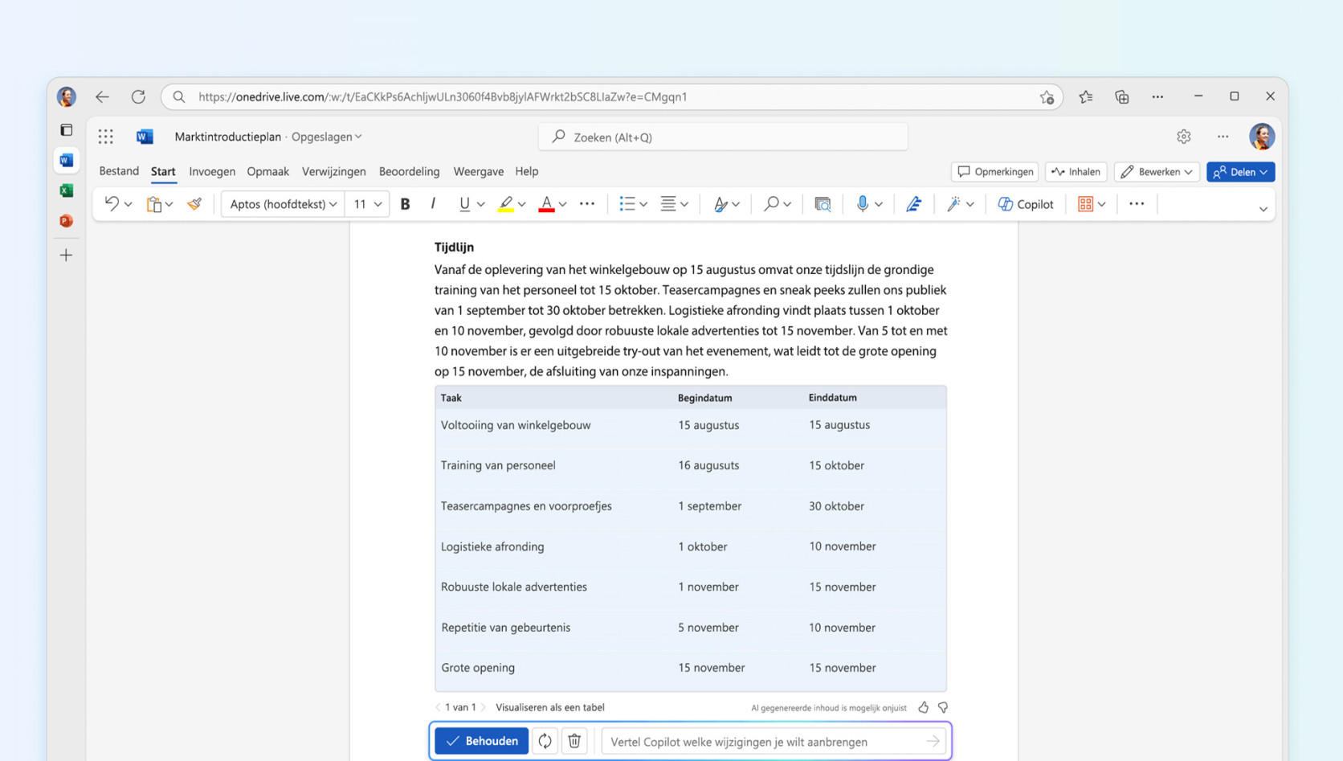The image size is (1343, 761).
Task: Click the Zoeken search box
Action: [723, 137]
